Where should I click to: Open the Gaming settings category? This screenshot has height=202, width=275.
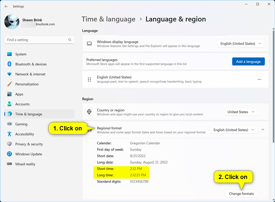click(x=21, y=124)
